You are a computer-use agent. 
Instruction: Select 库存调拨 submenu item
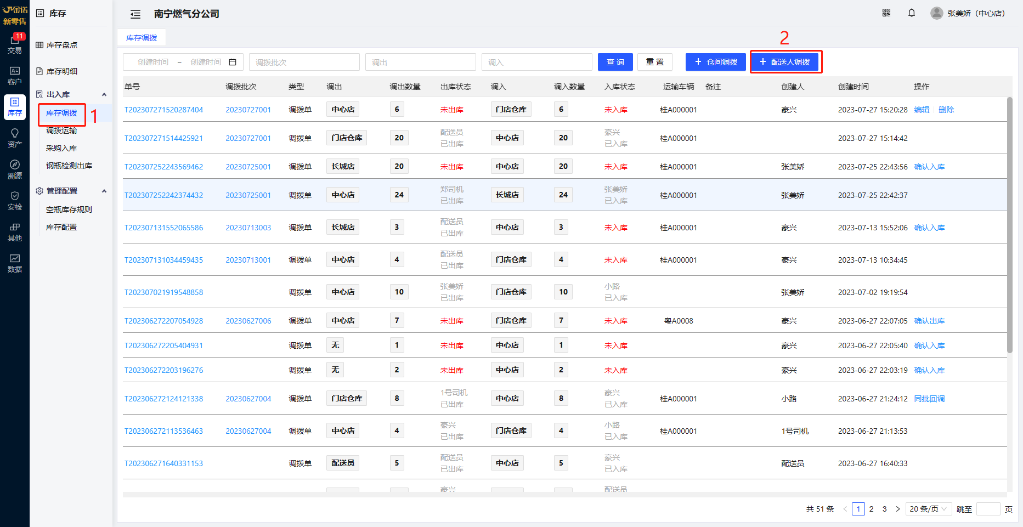(x=61, y=113)
